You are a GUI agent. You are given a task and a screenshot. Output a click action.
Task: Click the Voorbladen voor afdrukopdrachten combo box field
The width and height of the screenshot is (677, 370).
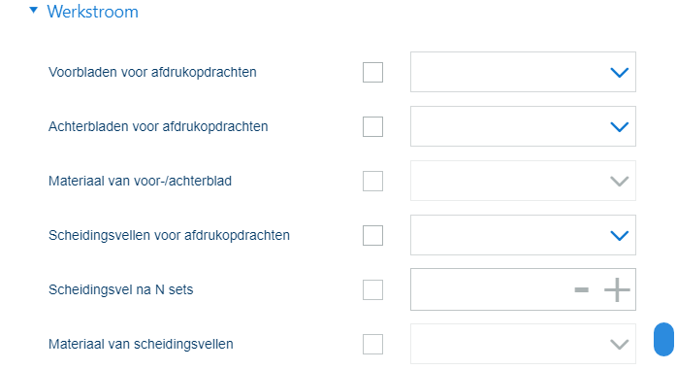[x=523, y=72]
